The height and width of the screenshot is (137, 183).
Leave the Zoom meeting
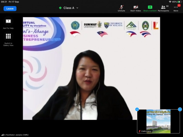[10, 9]
